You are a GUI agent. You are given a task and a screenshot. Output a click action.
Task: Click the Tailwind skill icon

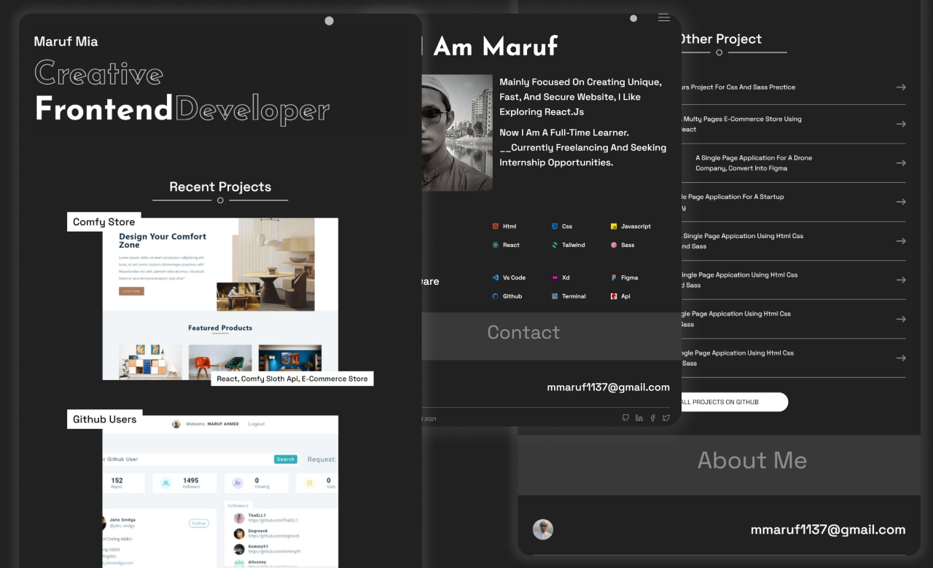coord(555,245)
